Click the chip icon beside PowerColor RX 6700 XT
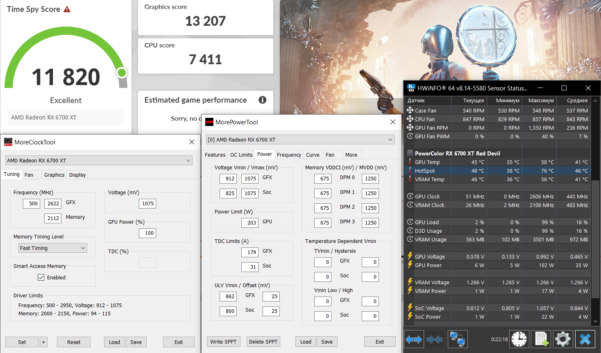This screenshot has width=601, height=353. click(410, 153)
